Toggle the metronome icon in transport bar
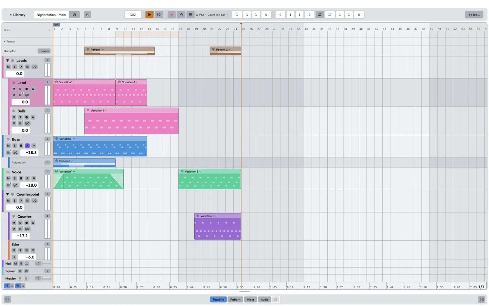Screen dimensions: 489x306 [x=181, y=15]
